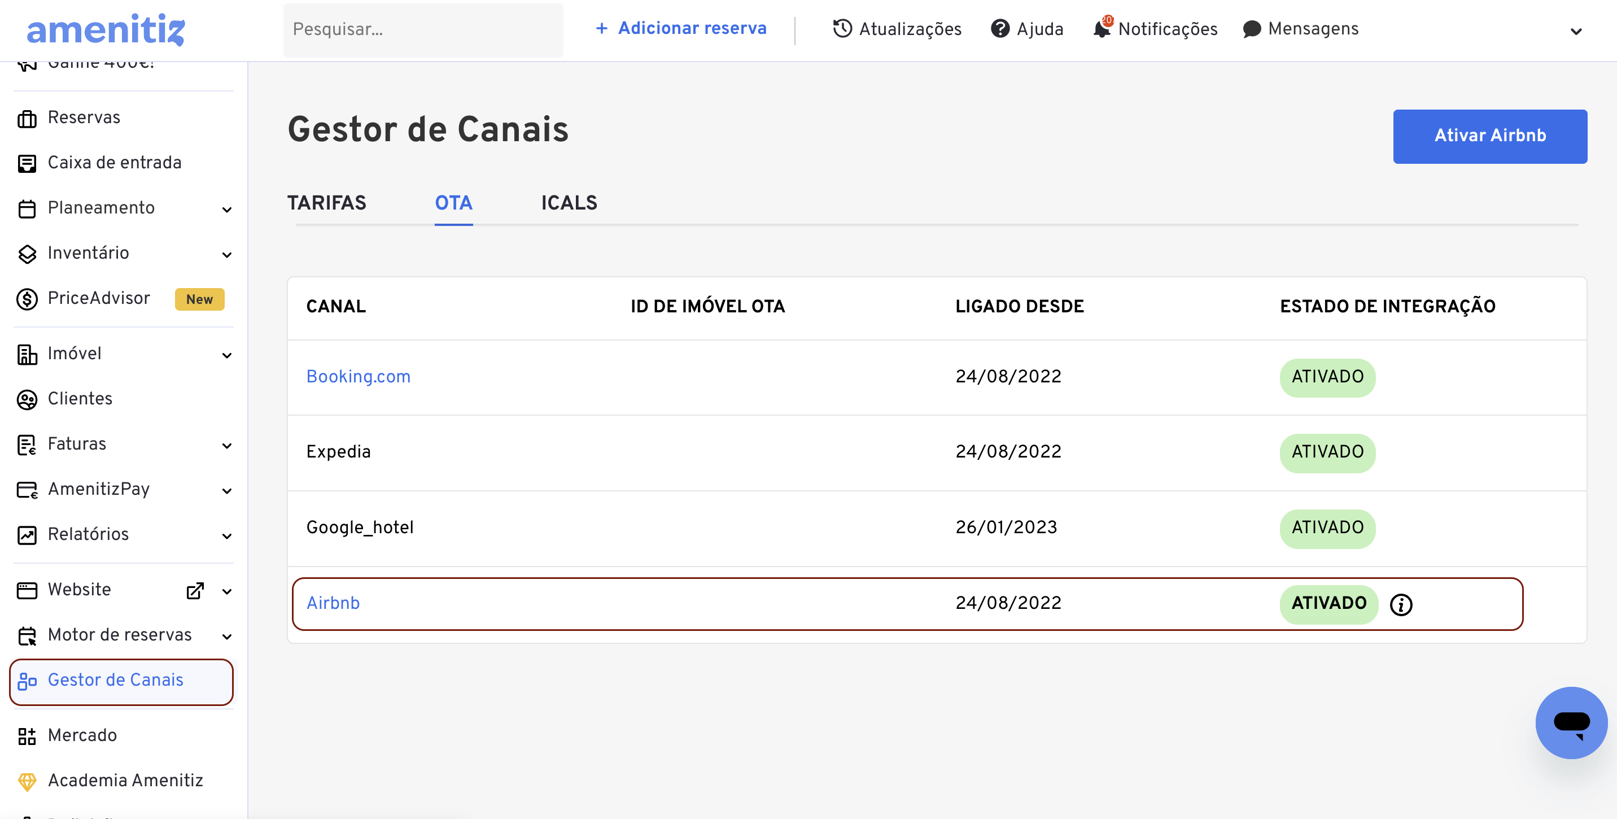Click the Expedia channel name
1617x819 pixels.
338,452
